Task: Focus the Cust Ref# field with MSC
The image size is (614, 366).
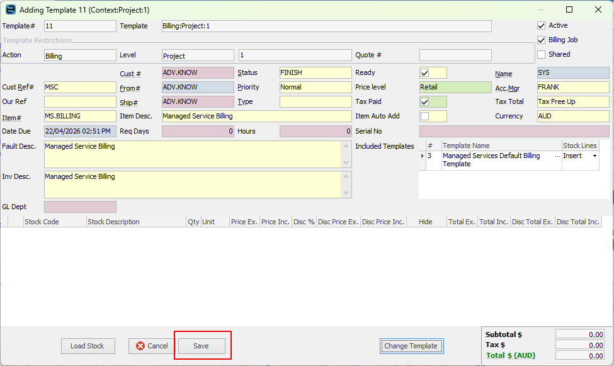Action: (x=80, y=88)
